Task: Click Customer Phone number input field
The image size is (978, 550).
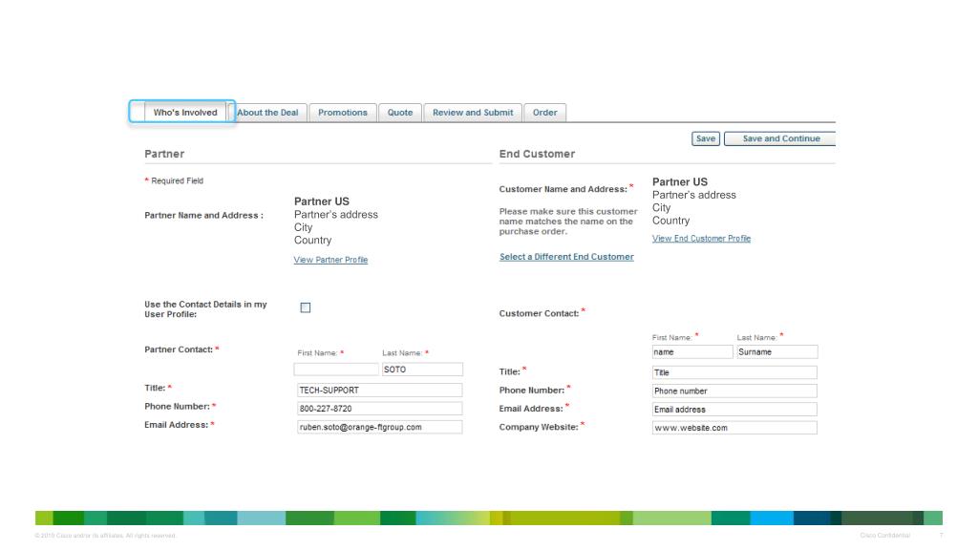Action: pos(734,391)
